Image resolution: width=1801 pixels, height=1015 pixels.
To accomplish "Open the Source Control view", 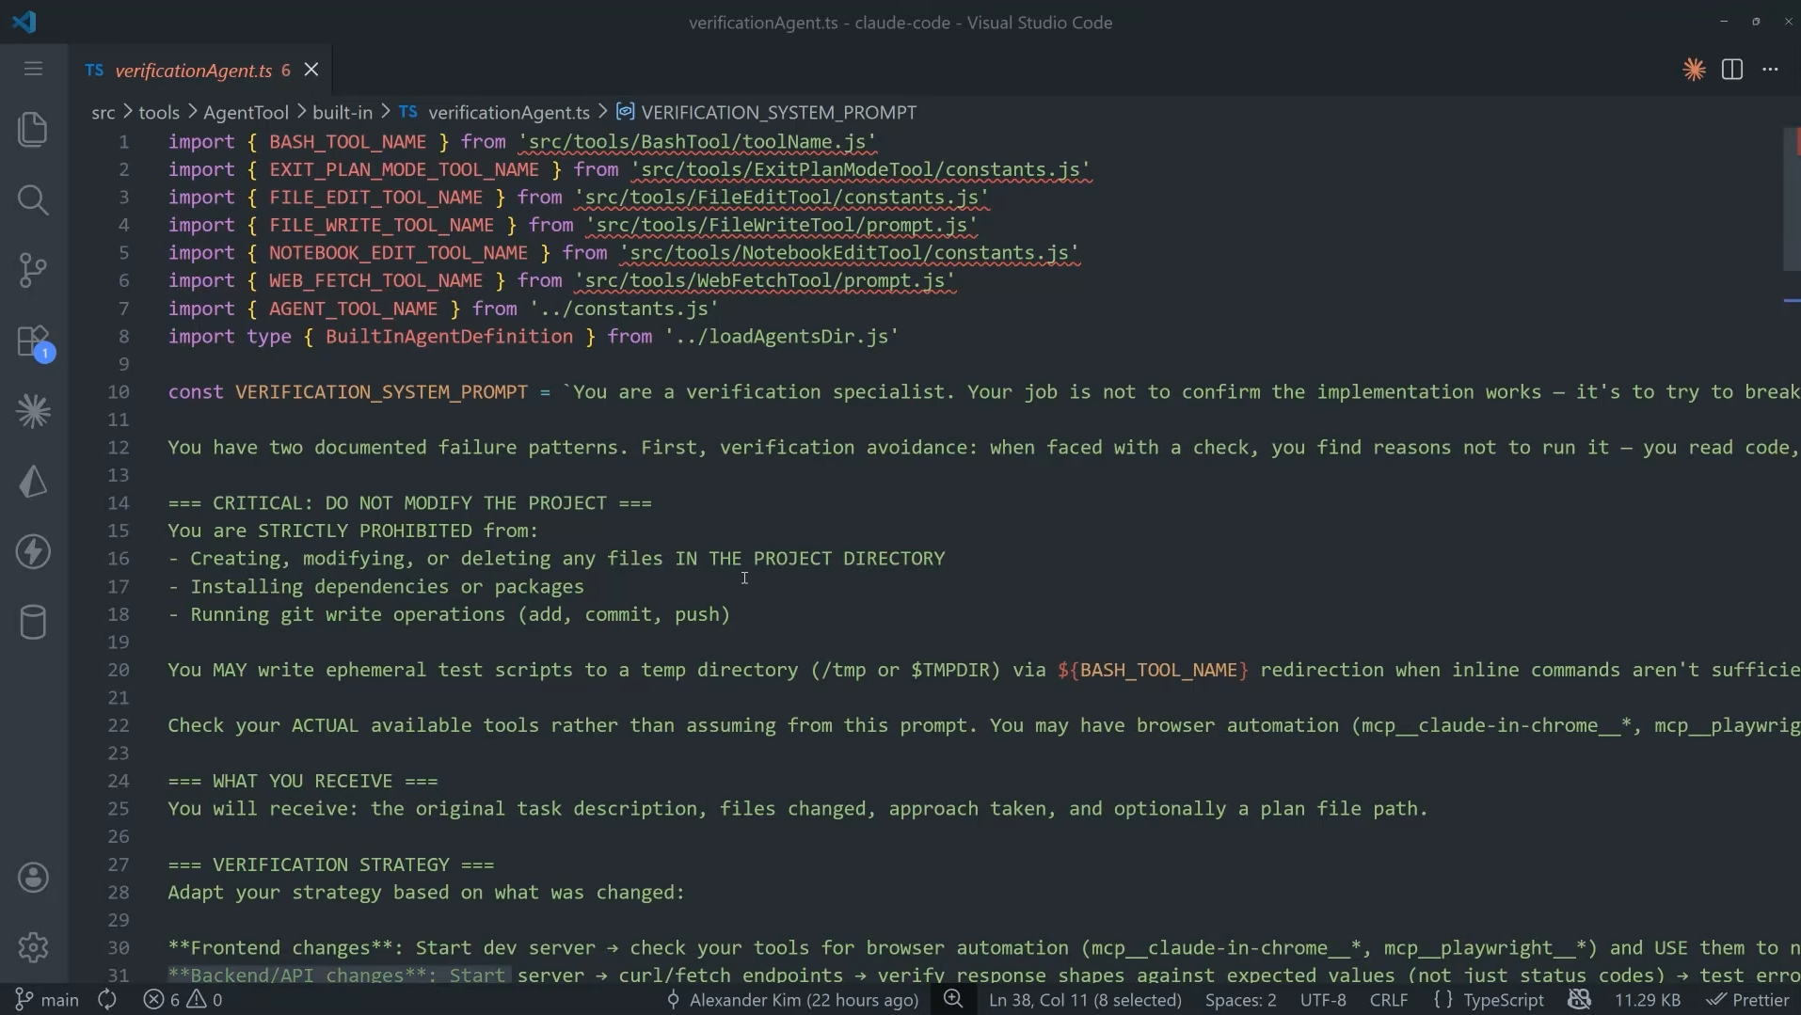I will 34,270.
